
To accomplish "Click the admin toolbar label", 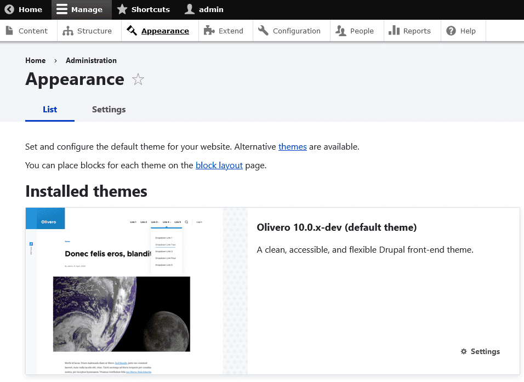I will coord(211,9).
